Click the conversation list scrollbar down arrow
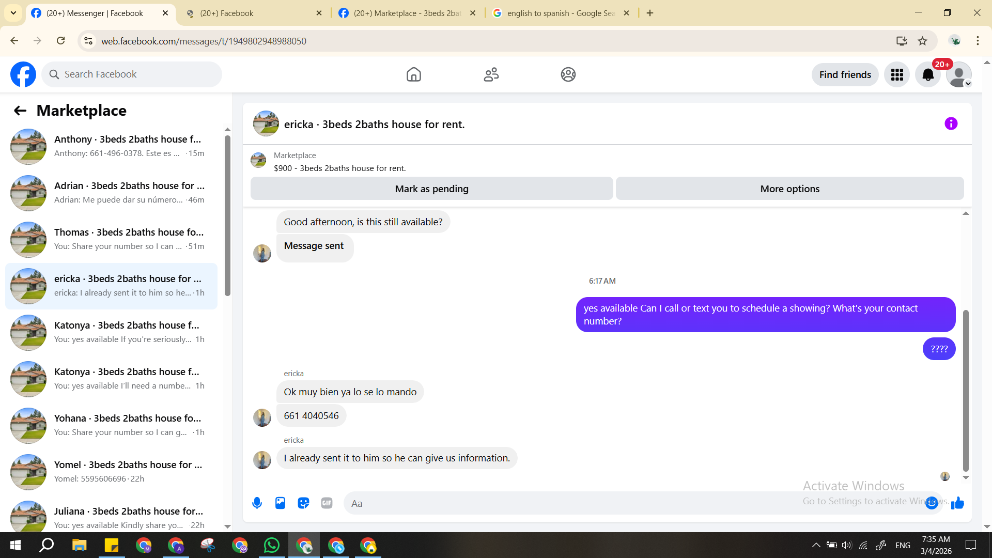The height and width of the screenshot is (558, 992). pyautogui.click(x=227, y=526)
